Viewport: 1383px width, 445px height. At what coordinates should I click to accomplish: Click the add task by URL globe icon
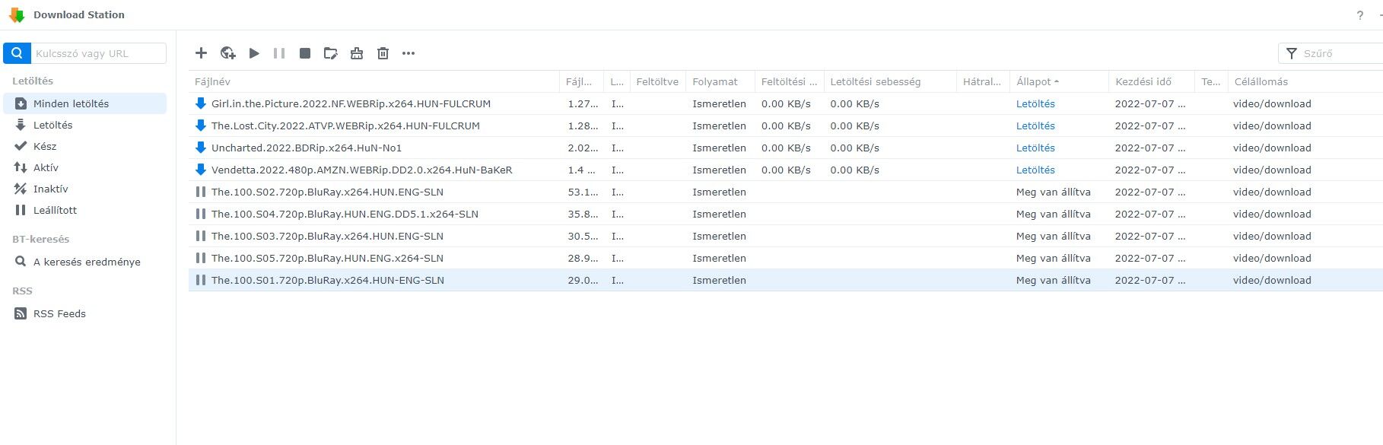pyautogui.click(x=227, y=53)
